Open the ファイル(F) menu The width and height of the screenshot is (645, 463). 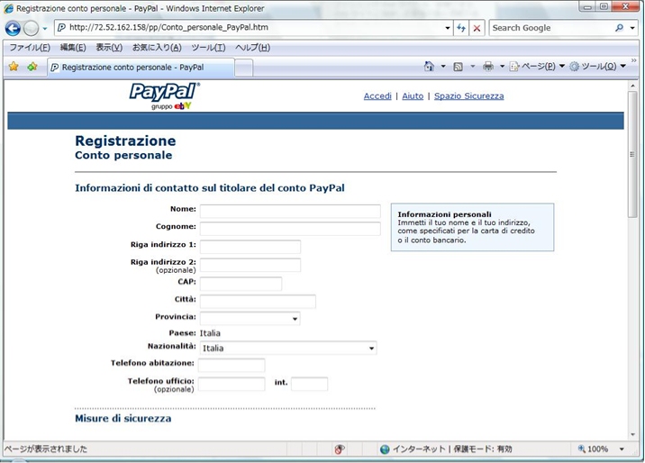pos(29,48)
